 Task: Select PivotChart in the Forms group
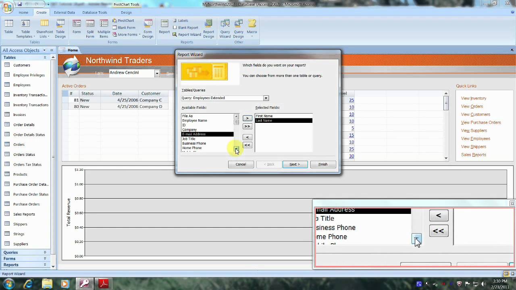pos(123,21)
